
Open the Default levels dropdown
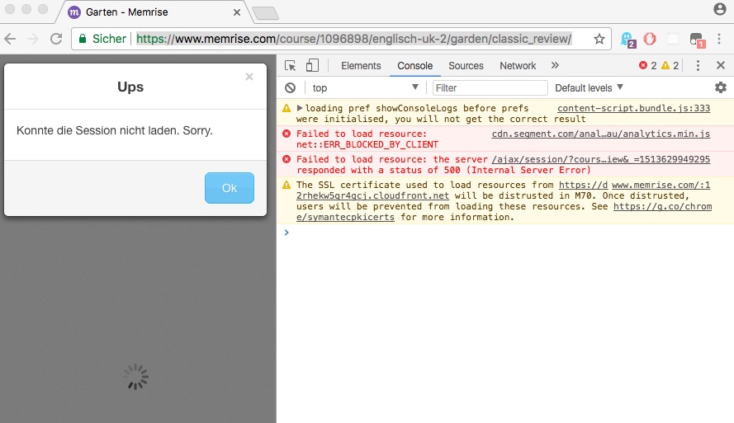[x=589, y=88]
